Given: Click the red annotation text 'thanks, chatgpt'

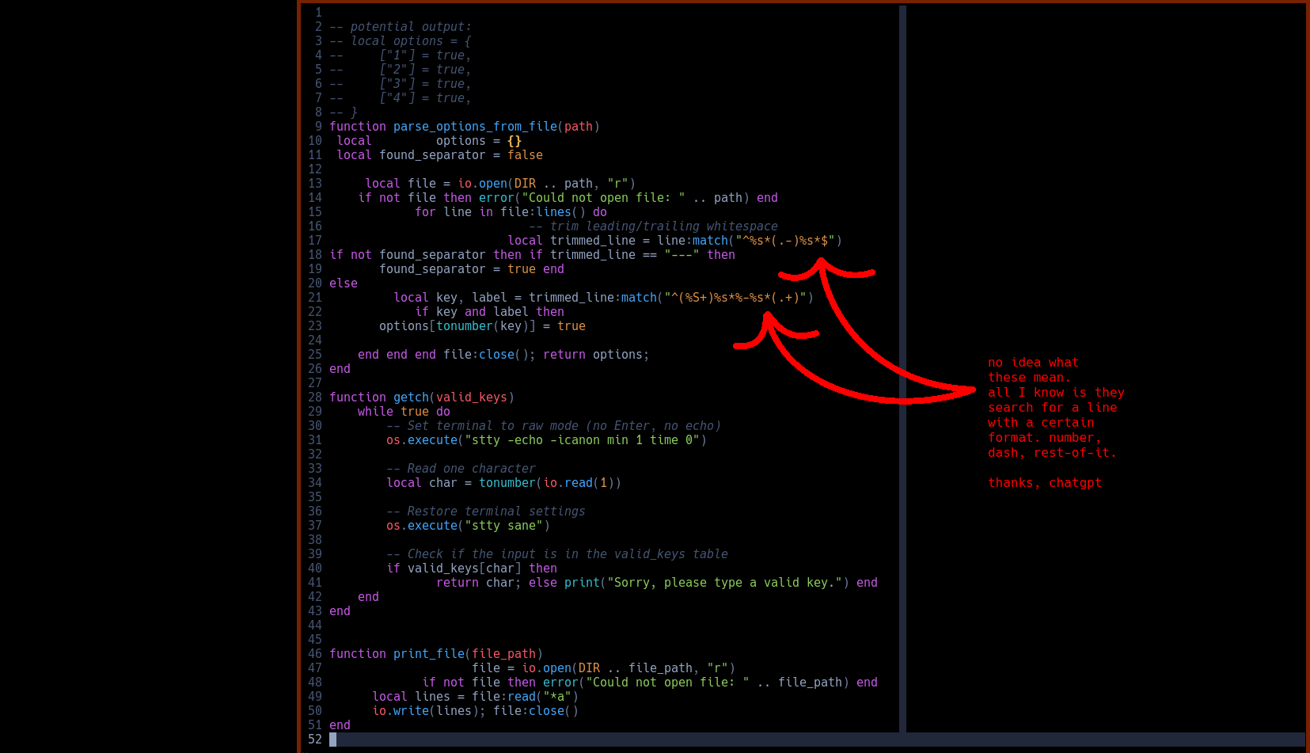Looking at the screenshot, I should click(1045, 482).
